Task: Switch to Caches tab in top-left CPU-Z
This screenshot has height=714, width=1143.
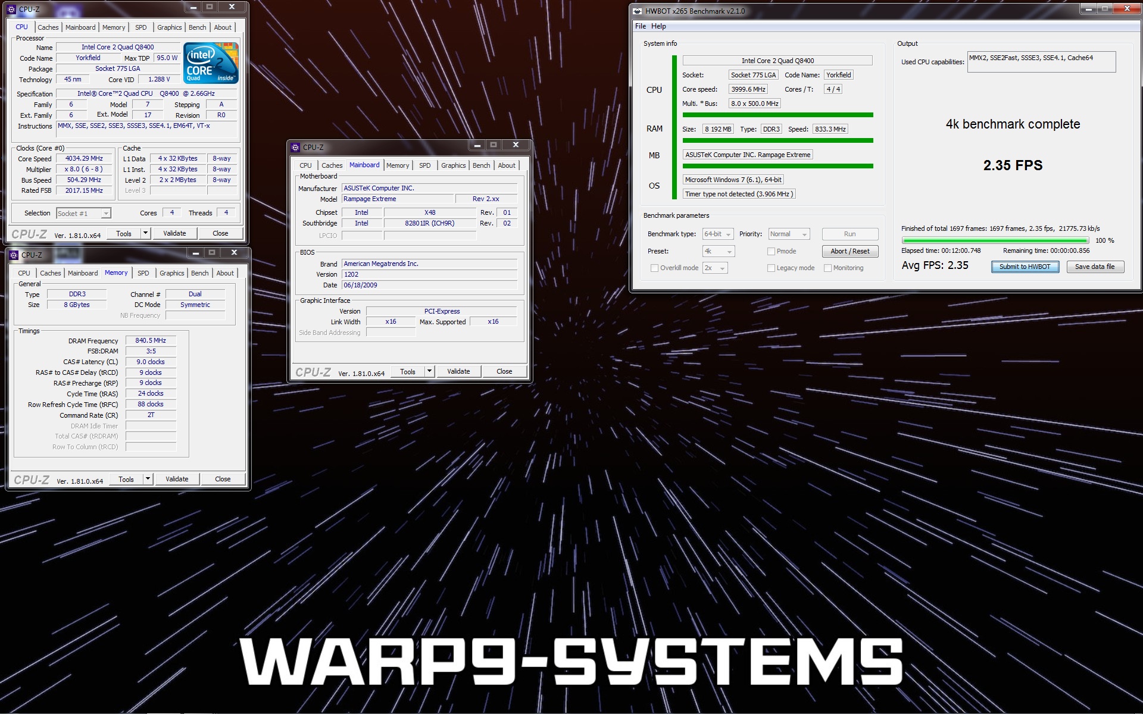Action: 48,27
